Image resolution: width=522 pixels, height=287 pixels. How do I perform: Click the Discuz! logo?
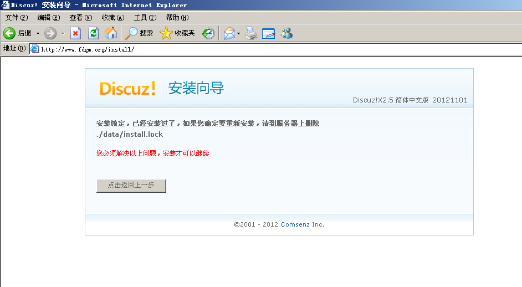pyautogui.click(x=127, y=89)
